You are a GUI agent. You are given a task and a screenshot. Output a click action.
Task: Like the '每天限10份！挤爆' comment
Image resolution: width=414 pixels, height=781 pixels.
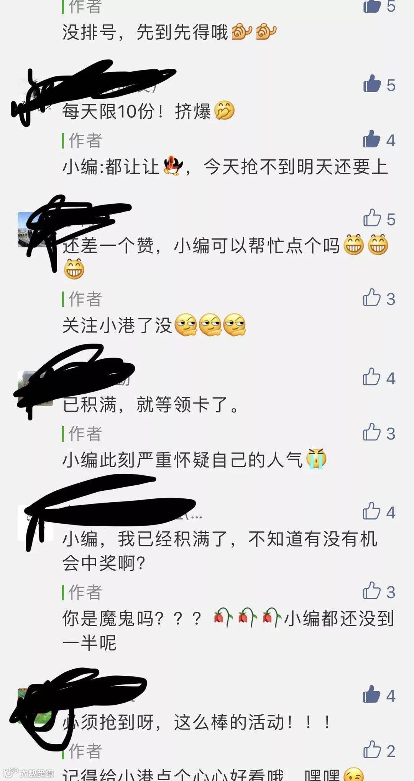tap(372, 84)
